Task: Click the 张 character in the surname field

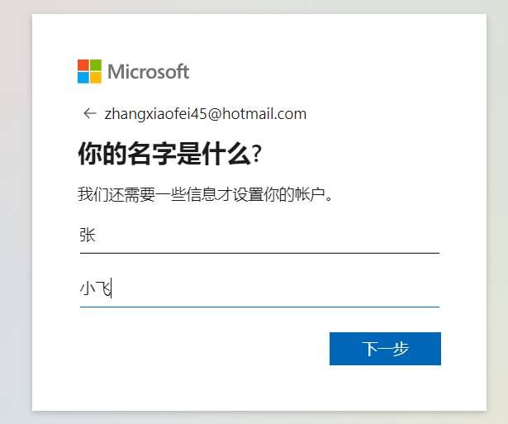Action: (x=88, y=235)
